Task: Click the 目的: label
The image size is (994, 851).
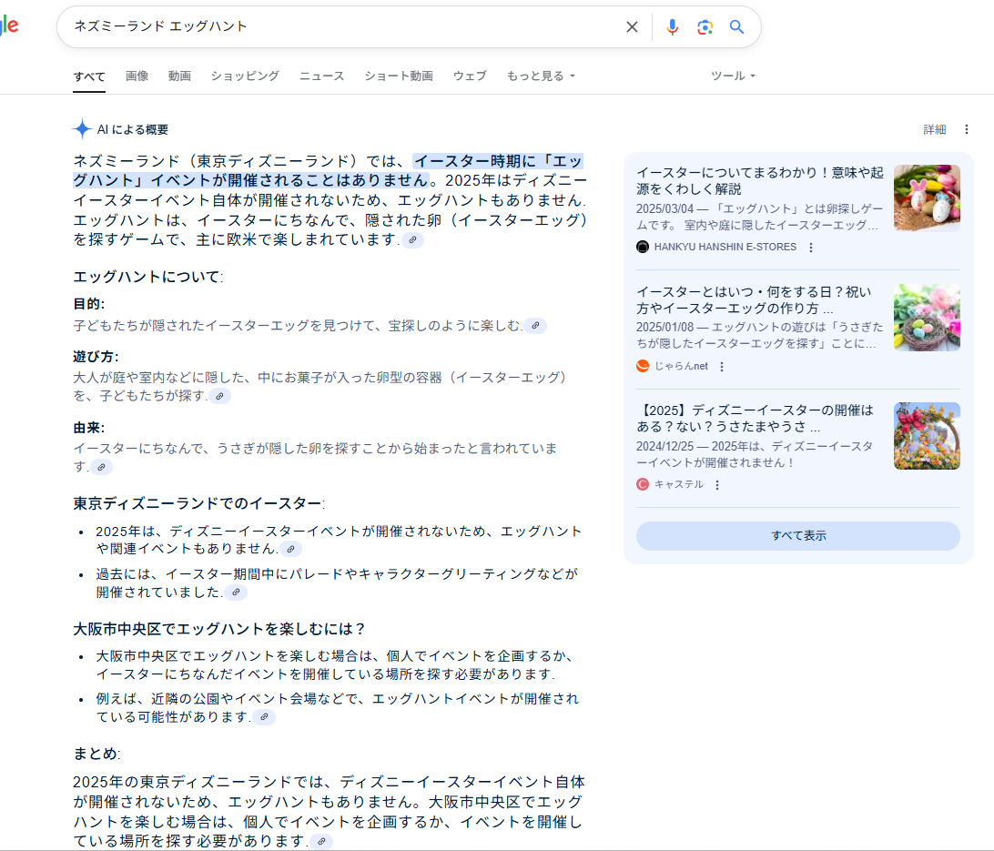Action: pos(89,304)
